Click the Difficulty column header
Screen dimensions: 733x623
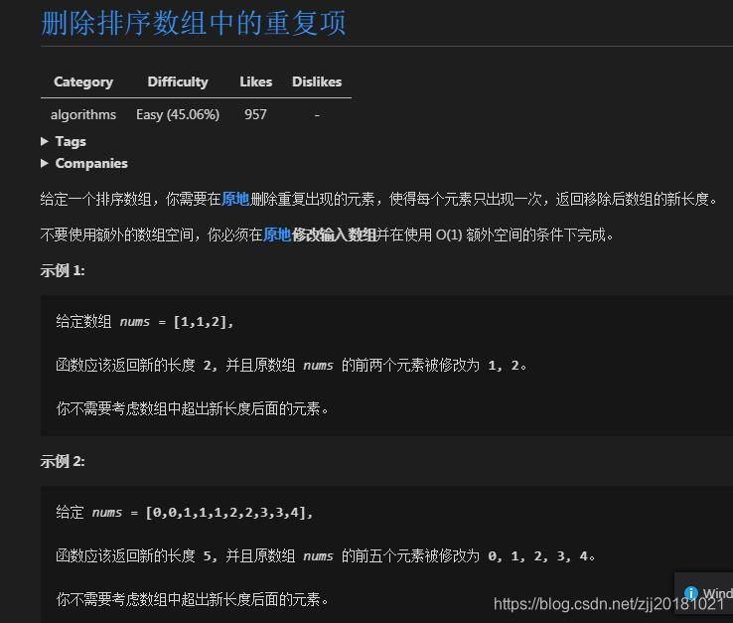[178, 81]
